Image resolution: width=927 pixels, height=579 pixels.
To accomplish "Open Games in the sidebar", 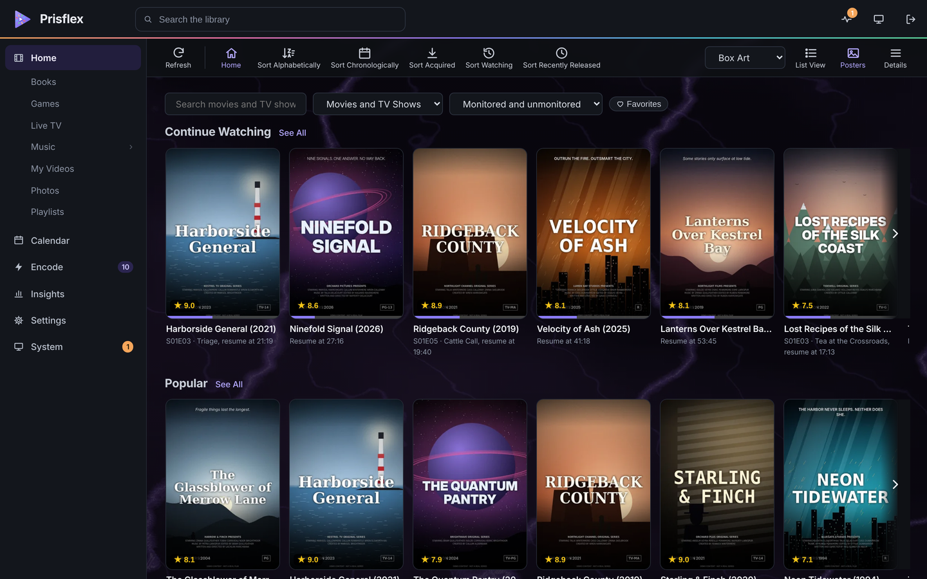I will pos(45,104).
